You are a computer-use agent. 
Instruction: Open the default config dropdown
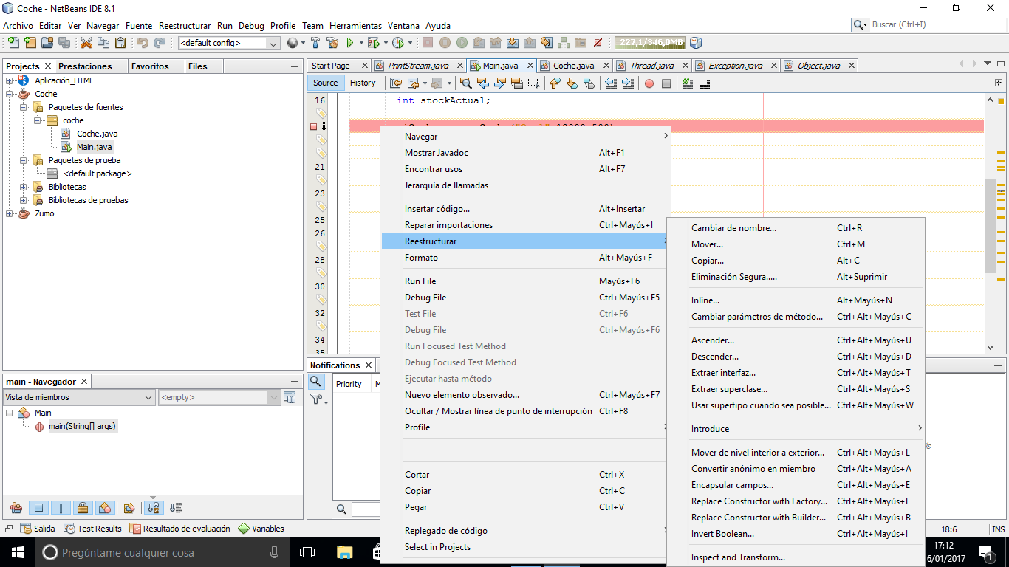(229, 43)
